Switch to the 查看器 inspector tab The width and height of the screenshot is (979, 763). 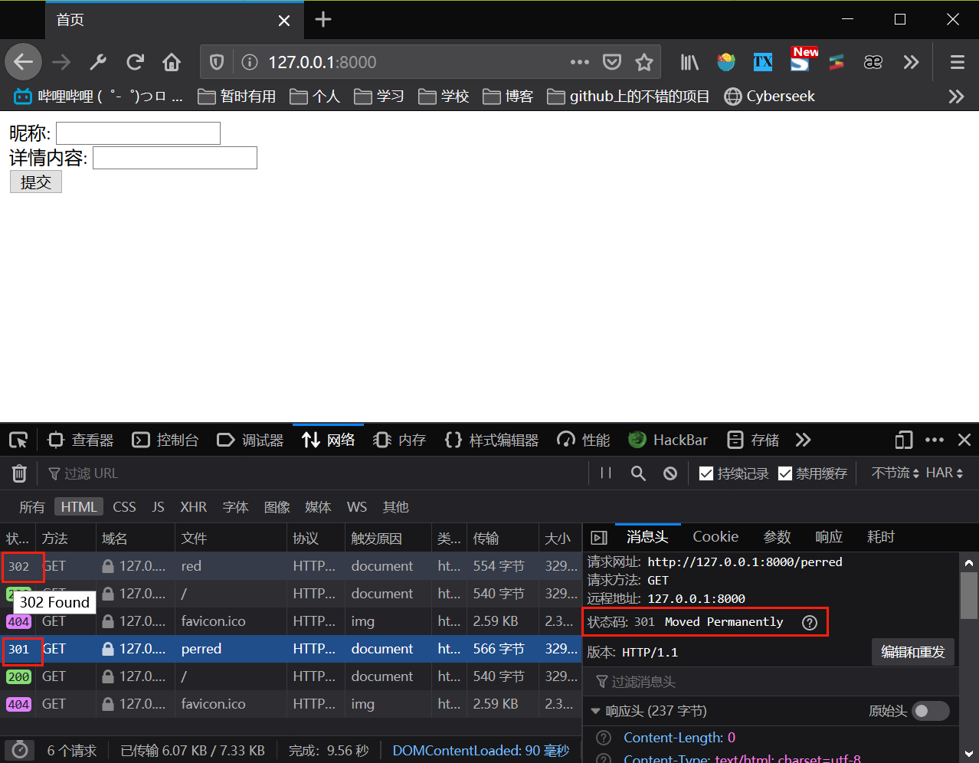[x=80, y=440]
